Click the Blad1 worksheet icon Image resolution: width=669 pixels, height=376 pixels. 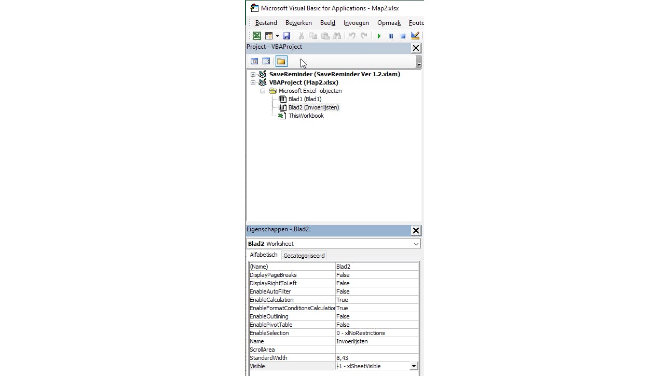click(282, 99)
